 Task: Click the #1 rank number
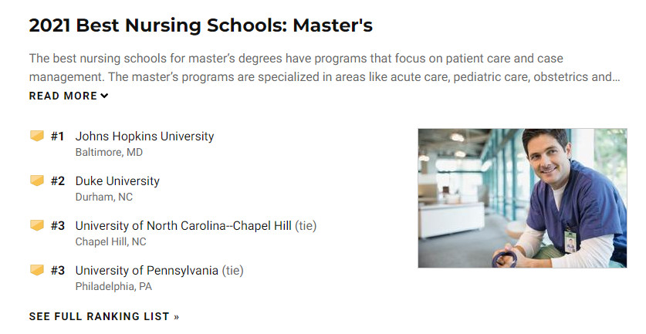pos(58,137)
